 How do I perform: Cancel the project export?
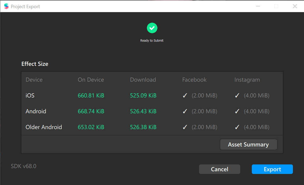(219, 169)
